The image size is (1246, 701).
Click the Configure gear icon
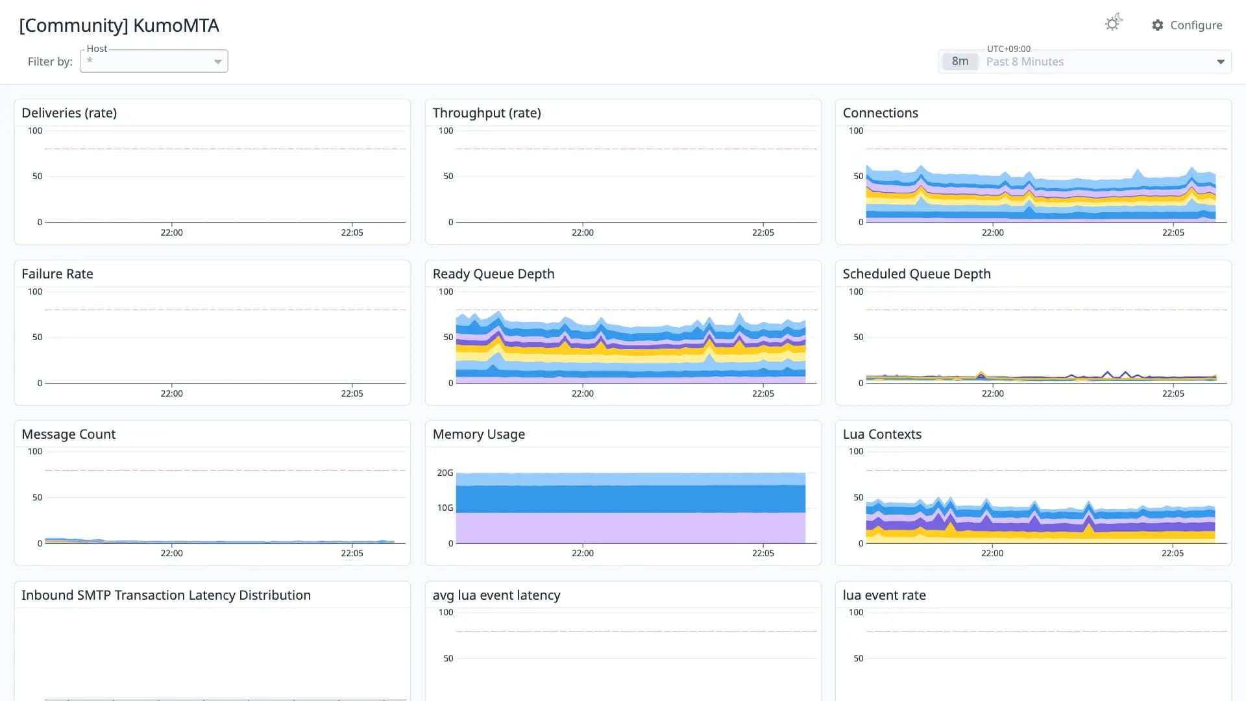pyautogui.click(x=1158, y=25)
